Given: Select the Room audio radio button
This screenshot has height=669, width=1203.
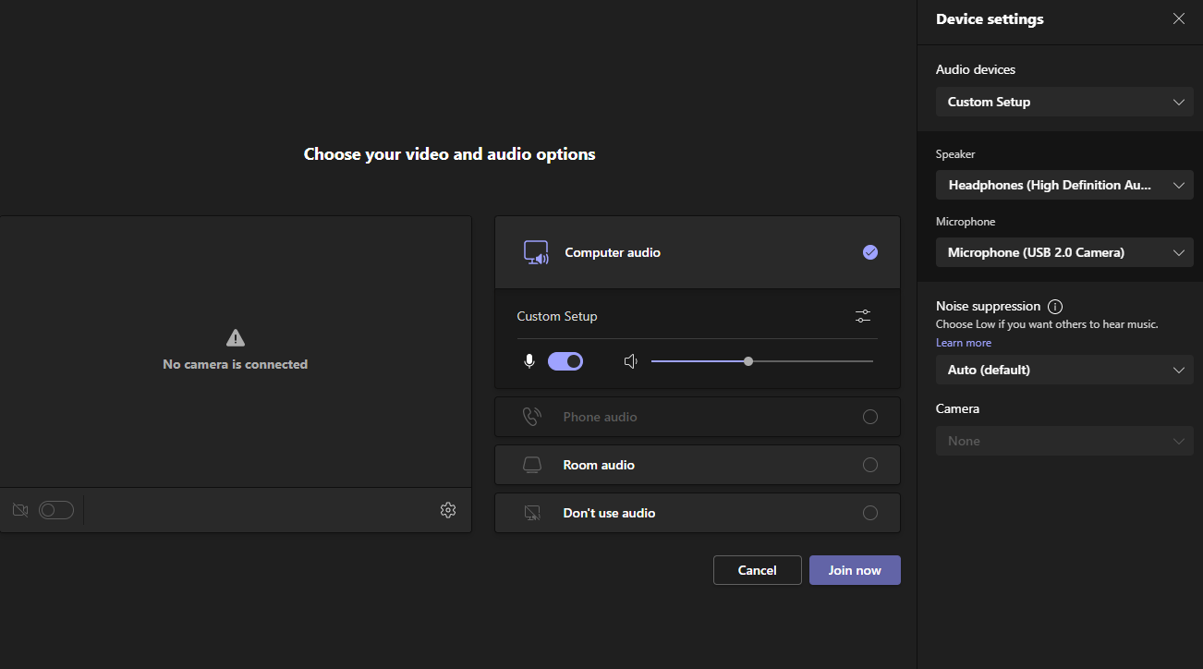Looking at the screenshot, I should 869,465.
